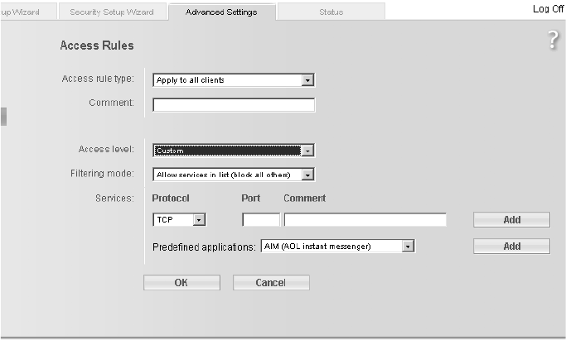Viewport: 566px width, 340px height.
Task: Click the Port input field
Action: pos(261,220)
